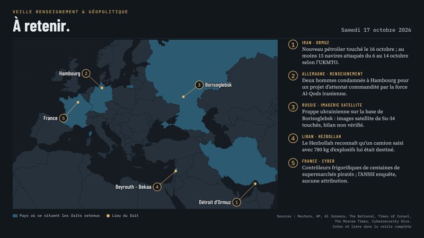Click the 'À retenir.' title
Image resolution: width=424 pixels, height=238 pixels.
pos(41,26)
